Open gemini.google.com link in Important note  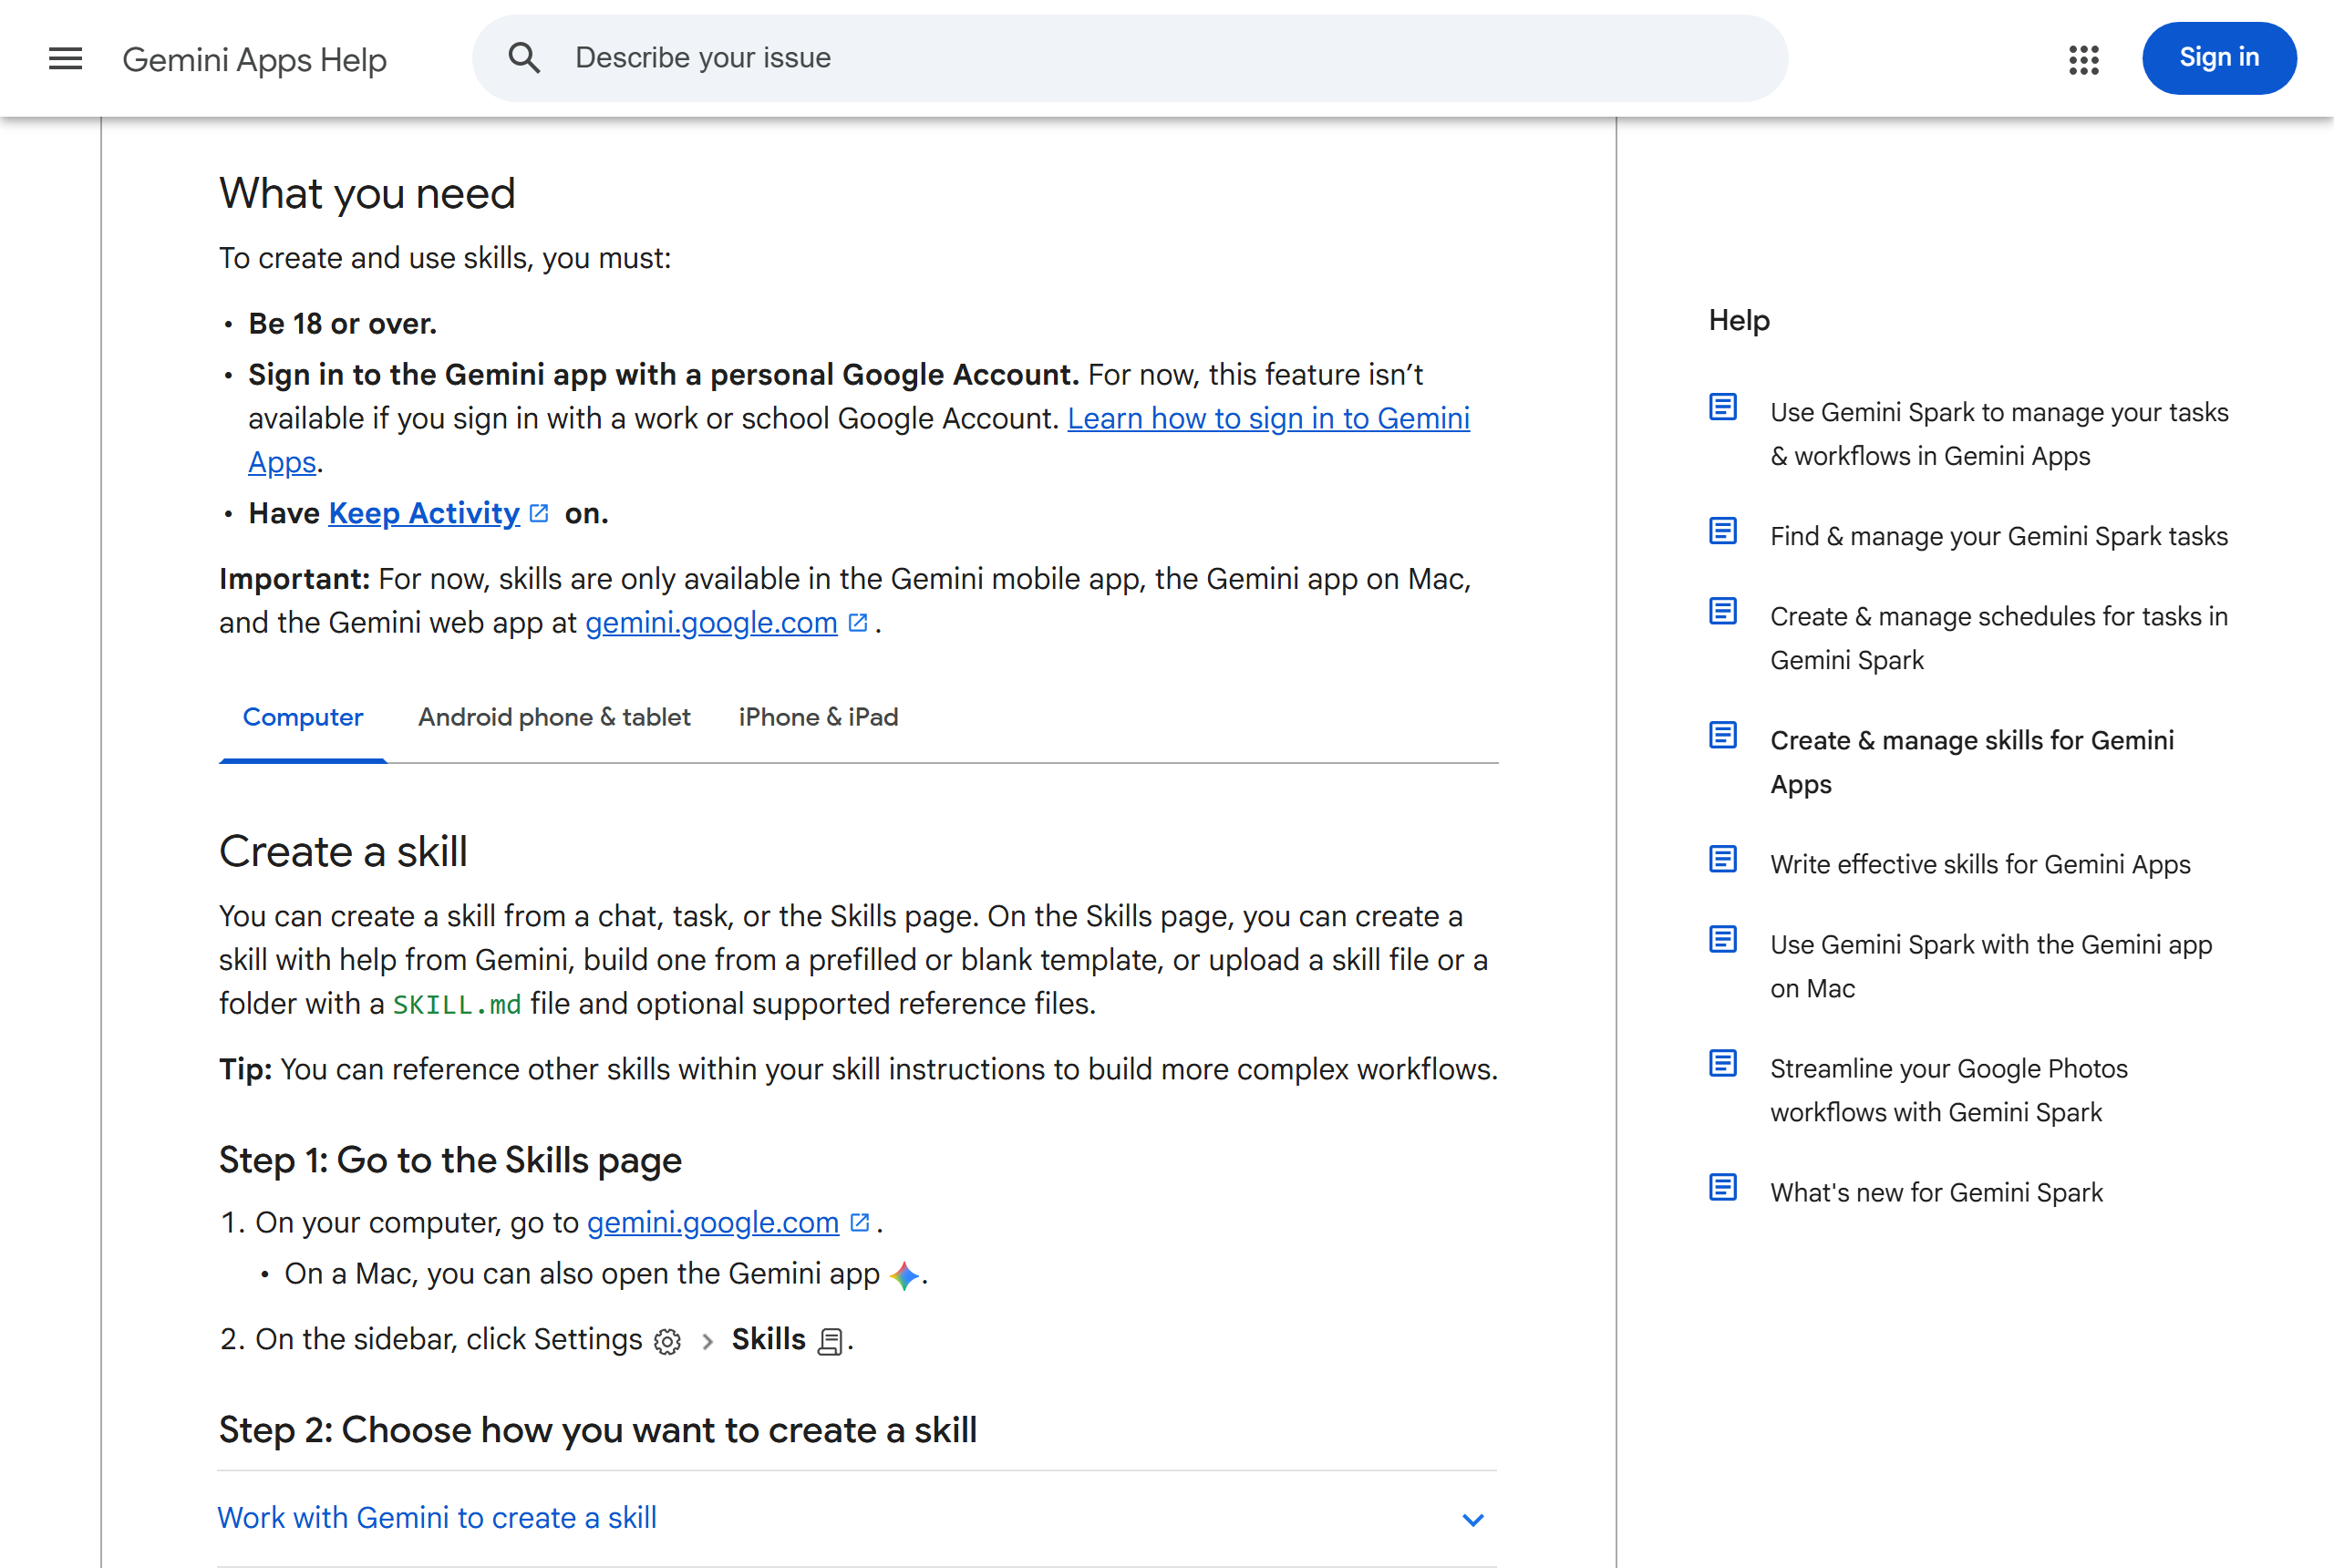pos(711,623)
